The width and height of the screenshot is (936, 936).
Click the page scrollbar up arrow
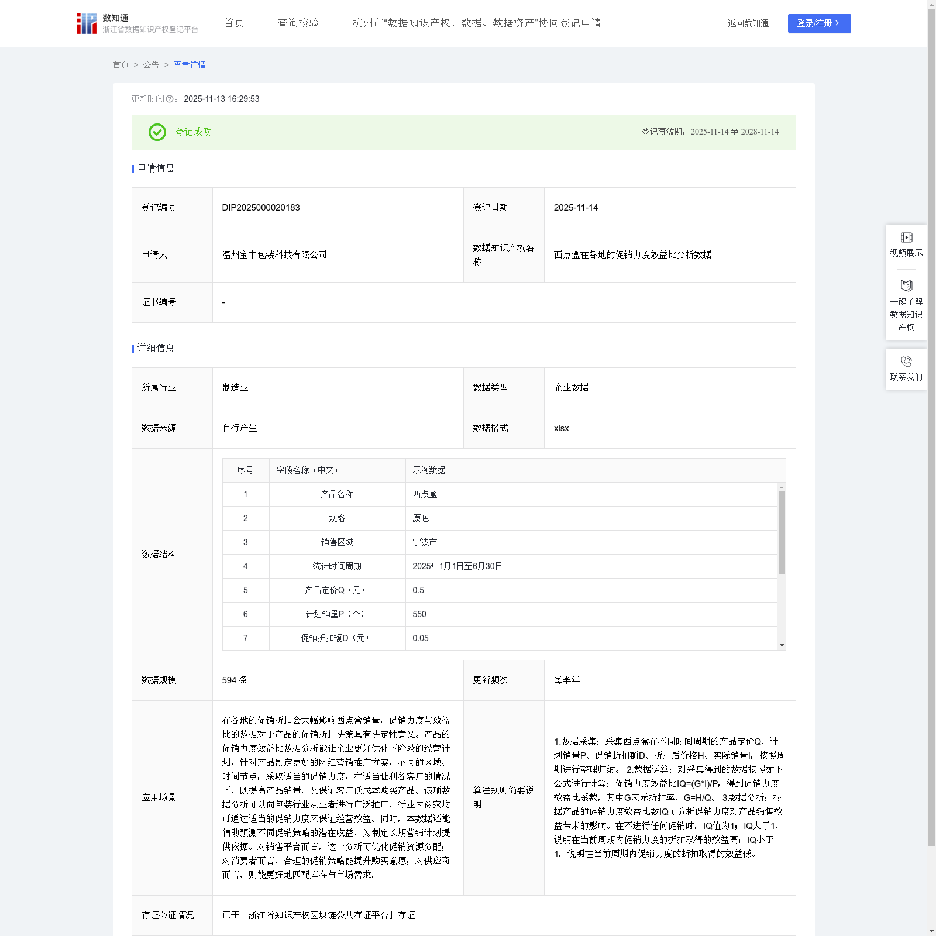[x=931, y=4]
